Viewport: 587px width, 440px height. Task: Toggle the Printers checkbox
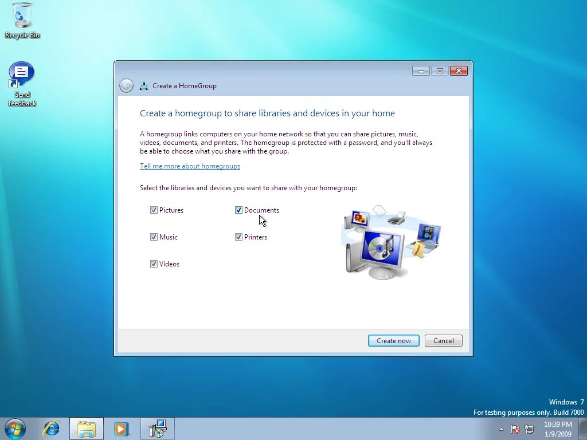coord(239,237)
